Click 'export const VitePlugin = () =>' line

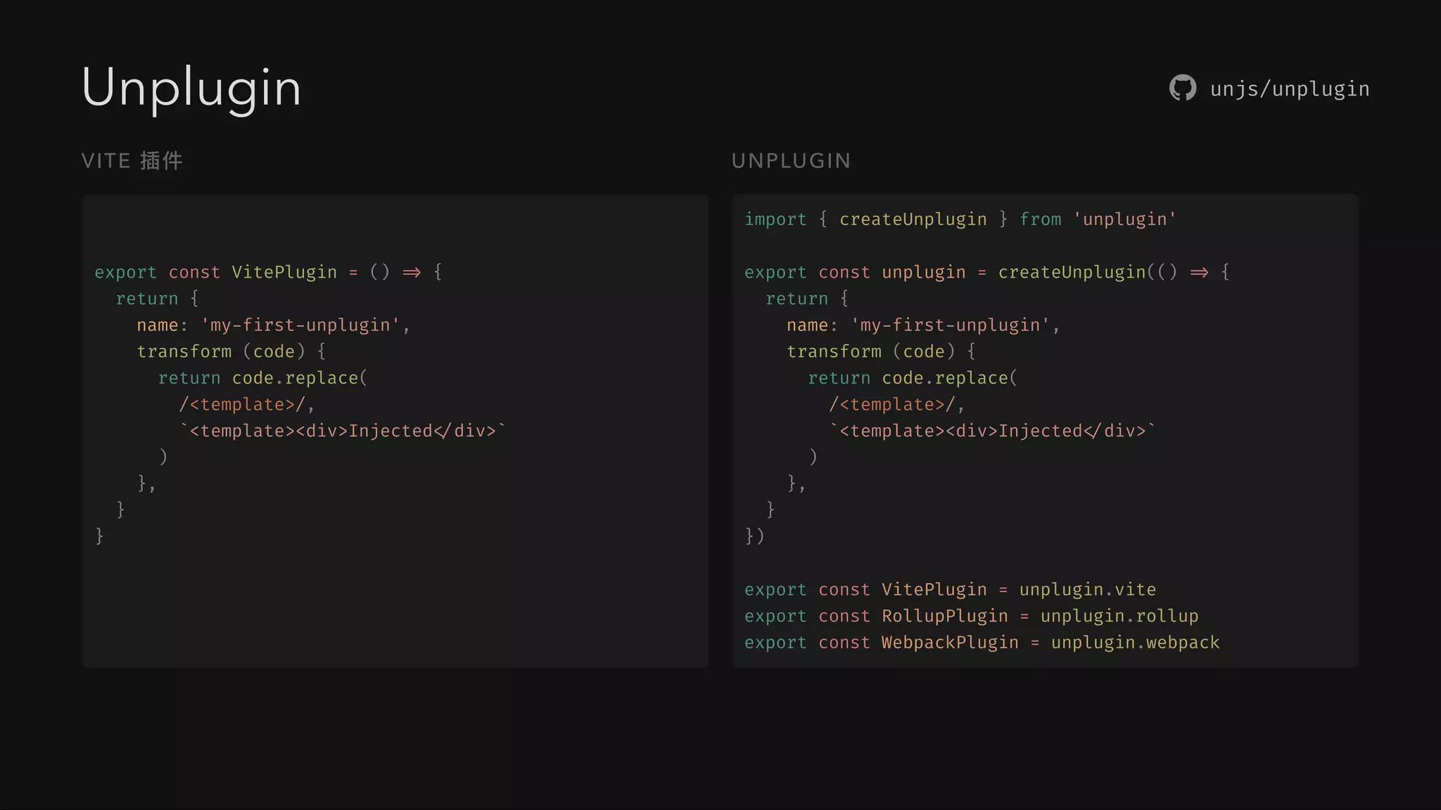(x=269, y=272)
